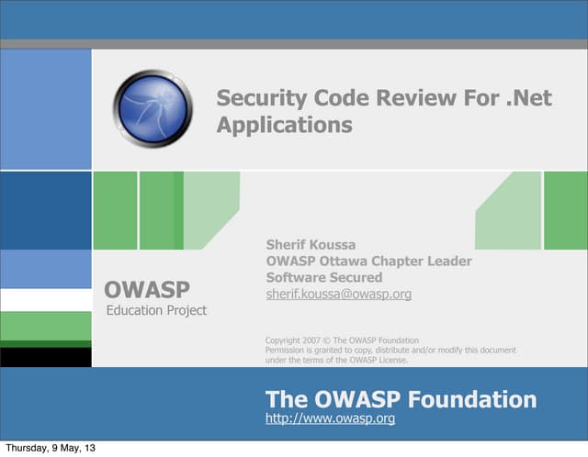Open the sherif.koussa@owasp.org email link
The height and width of the screenshot is (457, 588).
coord(338,295)
